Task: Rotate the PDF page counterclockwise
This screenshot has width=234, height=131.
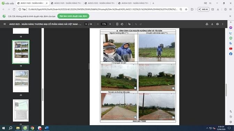Action: pyautogui.click(x=122, y=24)
